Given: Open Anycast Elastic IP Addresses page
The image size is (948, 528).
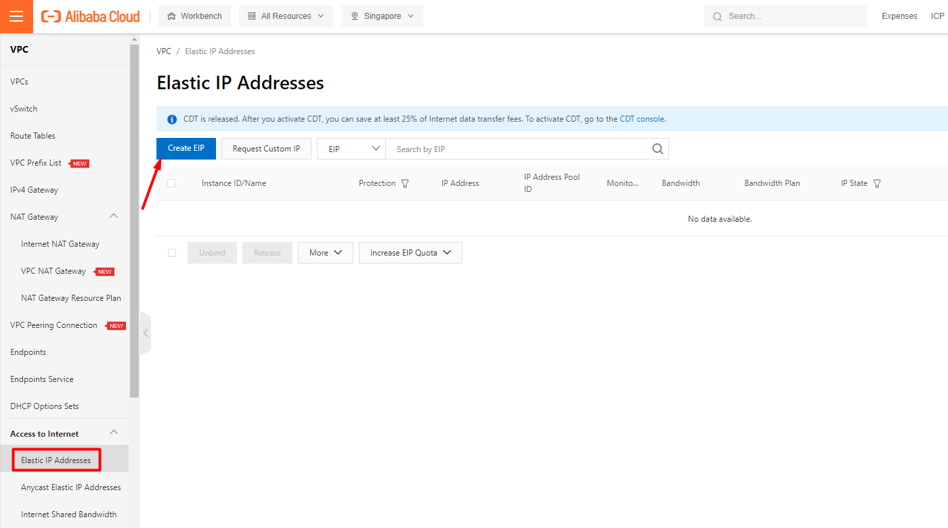Looking at the screenshot, I should (x=71, y=487).
